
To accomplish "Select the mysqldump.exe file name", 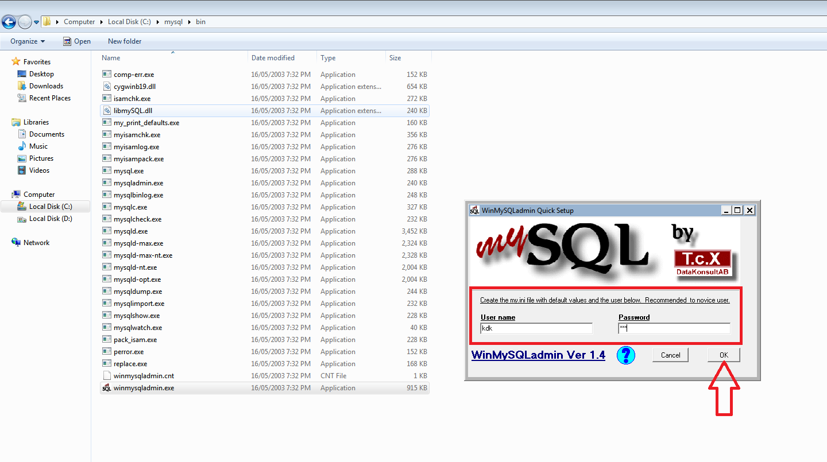I will [x=138, y=292].
